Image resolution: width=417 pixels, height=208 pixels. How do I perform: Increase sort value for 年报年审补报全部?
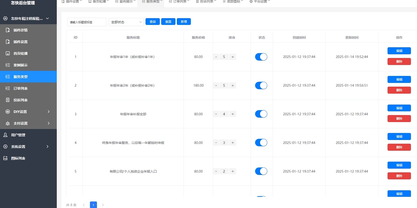(x=233, y=114)
